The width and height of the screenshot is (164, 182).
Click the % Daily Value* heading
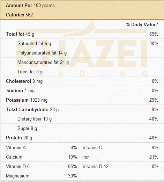pyautogui.click(x=142, y=24)
